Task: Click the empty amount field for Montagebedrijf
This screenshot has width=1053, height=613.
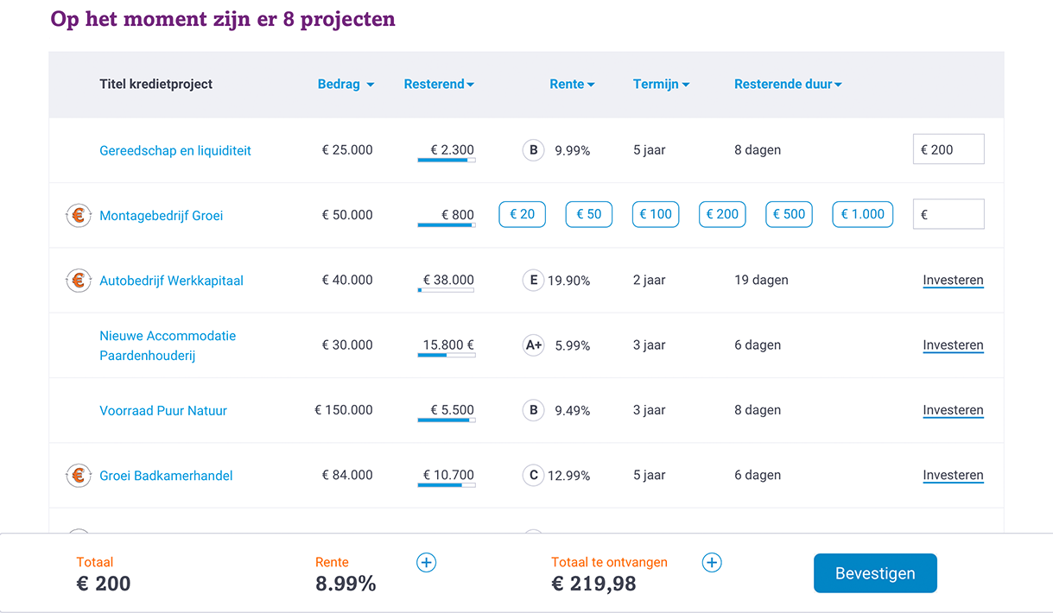Action: [952, 215]
